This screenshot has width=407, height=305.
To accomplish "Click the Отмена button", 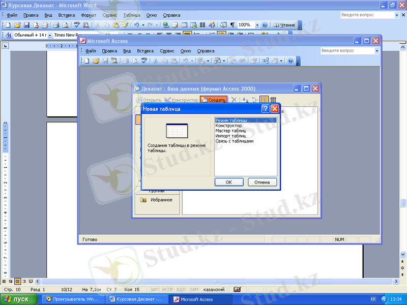I will (262, 182).
